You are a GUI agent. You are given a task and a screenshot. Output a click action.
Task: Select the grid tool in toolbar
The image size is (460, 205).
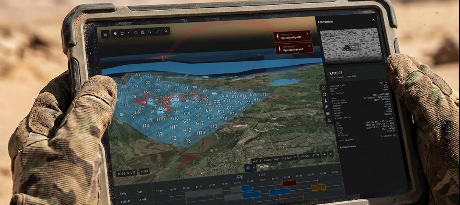tap(143, 32)
